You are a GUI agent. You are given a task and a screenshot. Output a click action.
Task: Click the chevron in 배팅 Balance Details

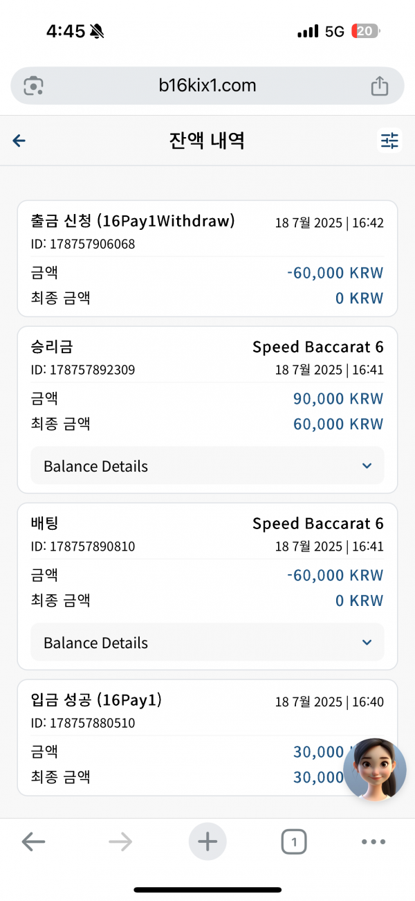367,643
